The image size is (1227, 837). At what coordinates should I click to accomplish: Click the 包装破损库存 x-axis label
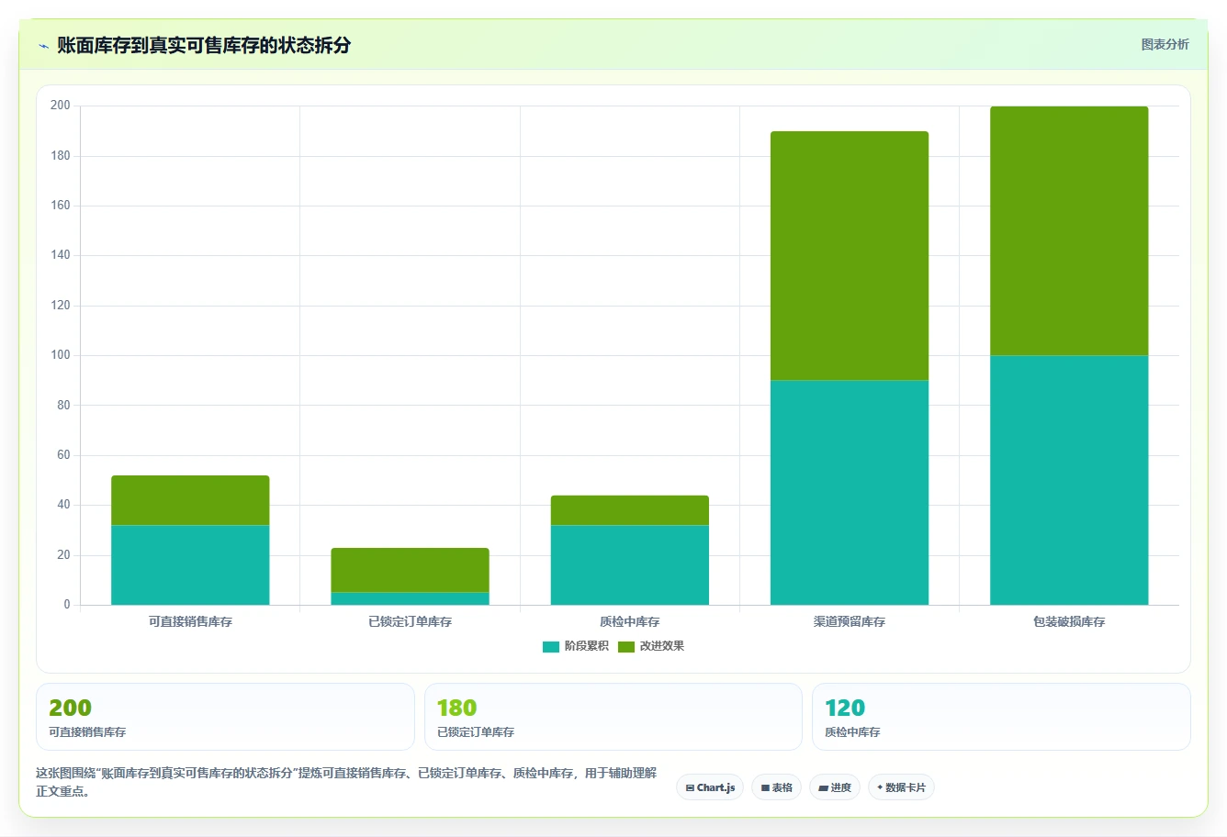click(x=1069, y=622)
